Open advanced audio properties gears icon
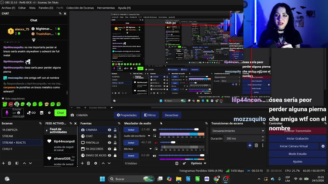This screenshot has width=328, height=184. 184,163
